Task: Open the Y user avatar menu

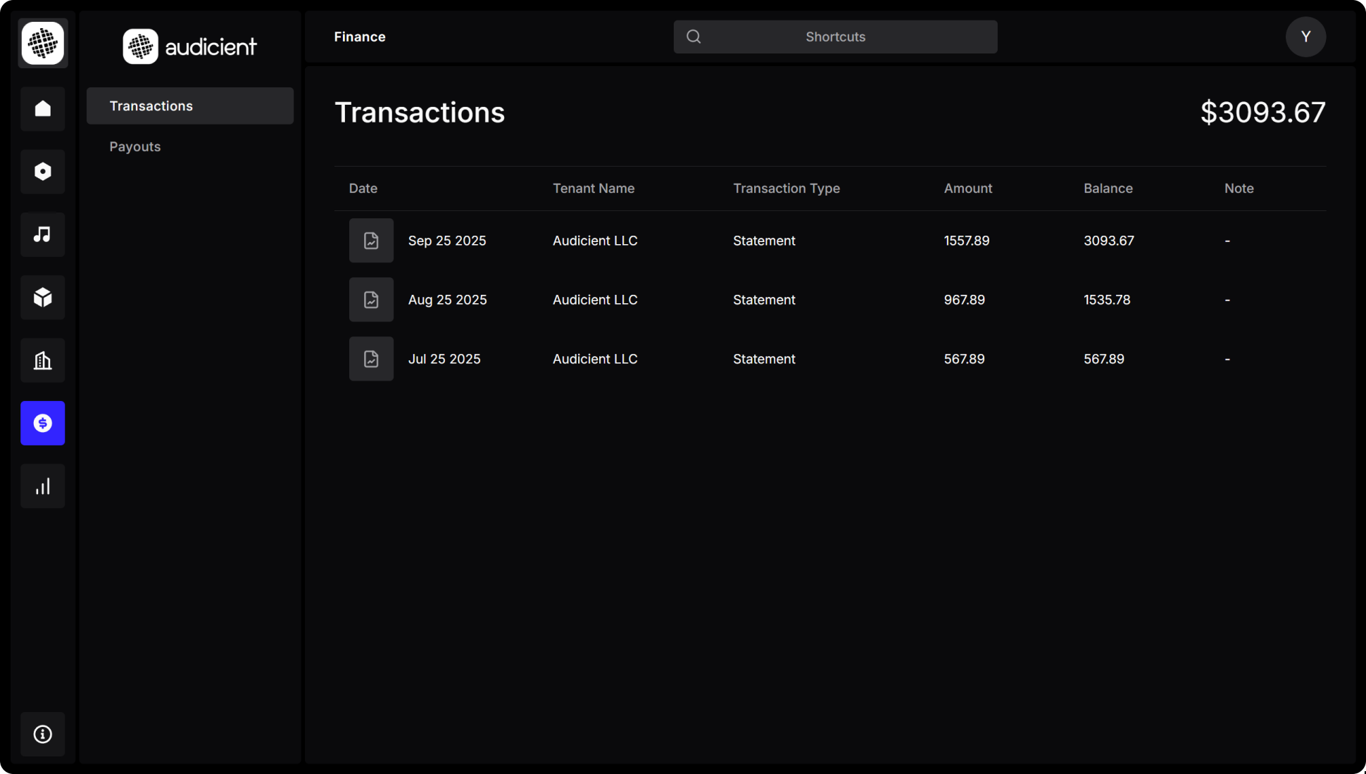Action: click(1305, 37)
